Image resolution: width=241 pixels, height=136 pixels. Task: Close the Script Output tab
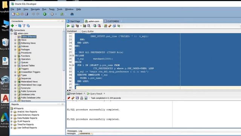pos(84,93)
